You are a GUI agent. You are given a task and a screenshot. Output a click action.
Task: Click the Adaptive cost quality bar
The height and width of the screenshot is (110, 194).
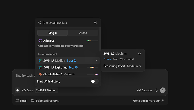[x=92, y=41]
